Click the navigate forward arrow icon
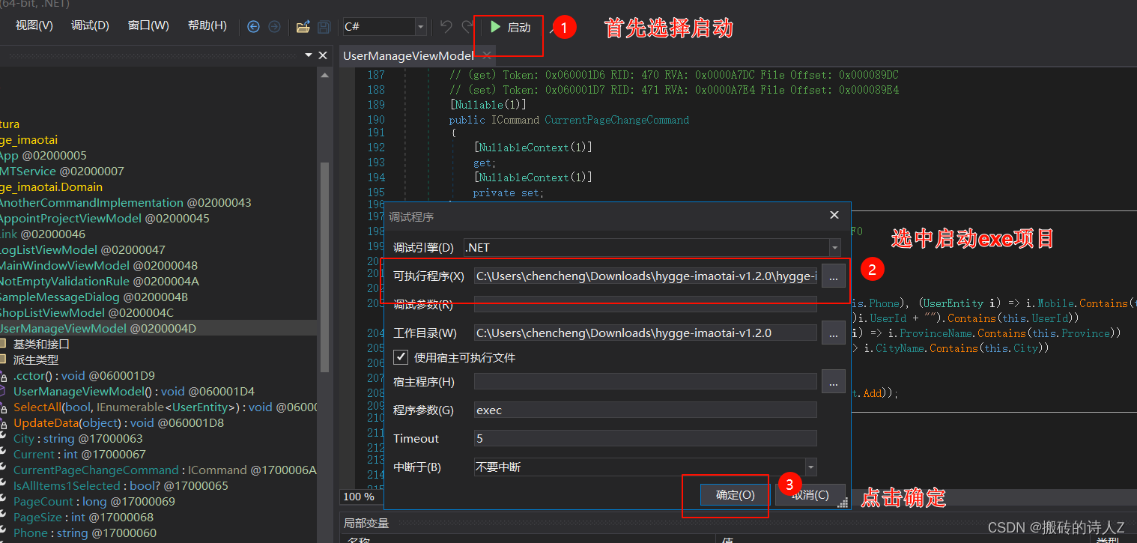1137x543 pixels. click(x=274, y=27)
